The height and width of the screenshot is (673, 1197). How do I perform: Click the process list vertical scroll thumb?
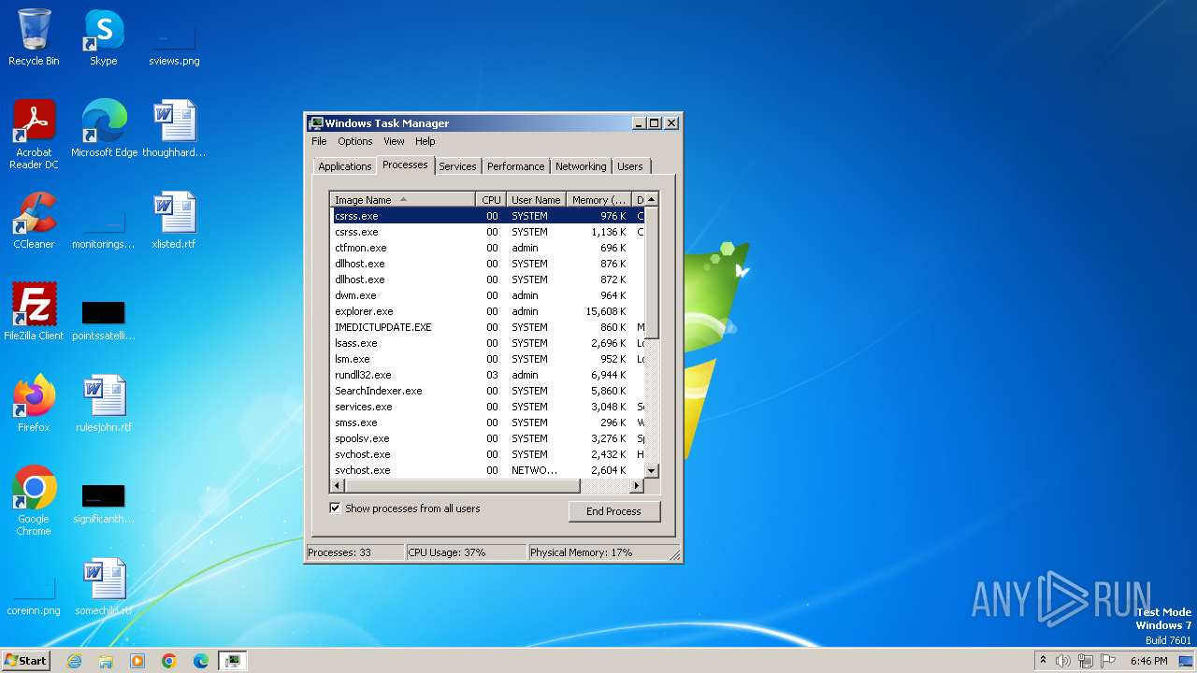tap(652, 273)
